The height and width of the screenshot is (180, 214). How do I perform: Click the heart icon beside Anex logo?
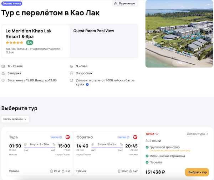tap(157, 134)
